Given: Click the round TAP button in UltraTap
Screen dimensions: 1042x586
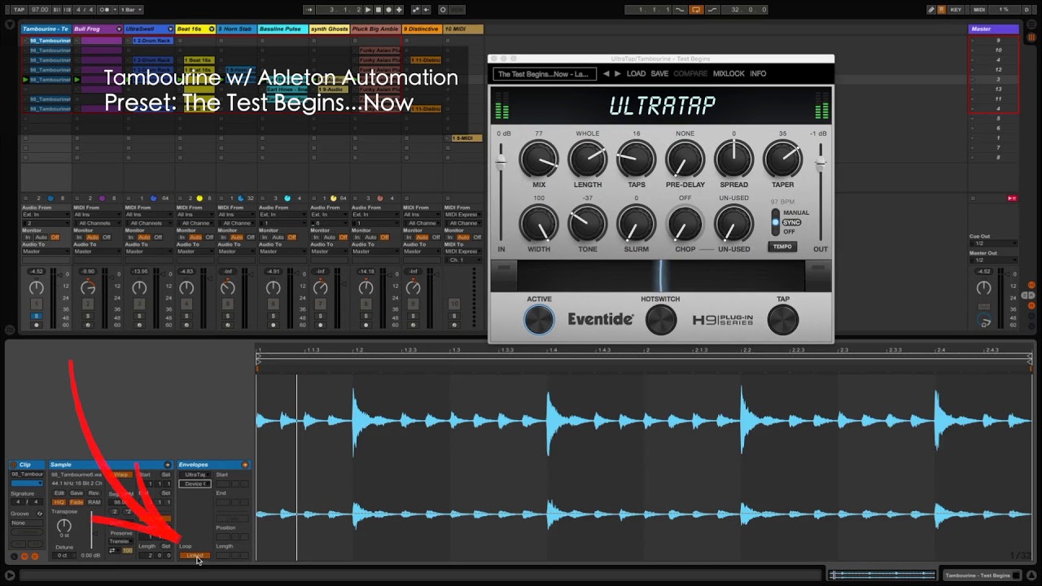Looking at the screenshot, I should tap(783, 320).
